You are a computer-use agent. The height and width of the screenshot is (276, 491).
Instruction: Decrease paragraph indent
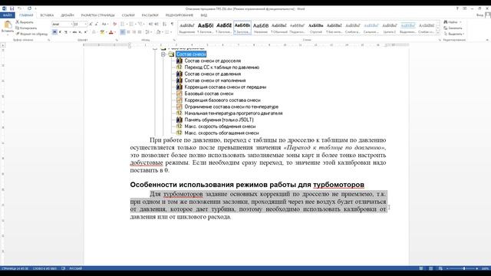point(150,24)
